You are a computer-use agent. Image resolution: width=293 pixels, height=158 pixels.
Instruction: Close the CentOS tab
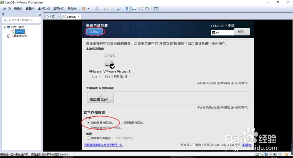pos(79,17)
